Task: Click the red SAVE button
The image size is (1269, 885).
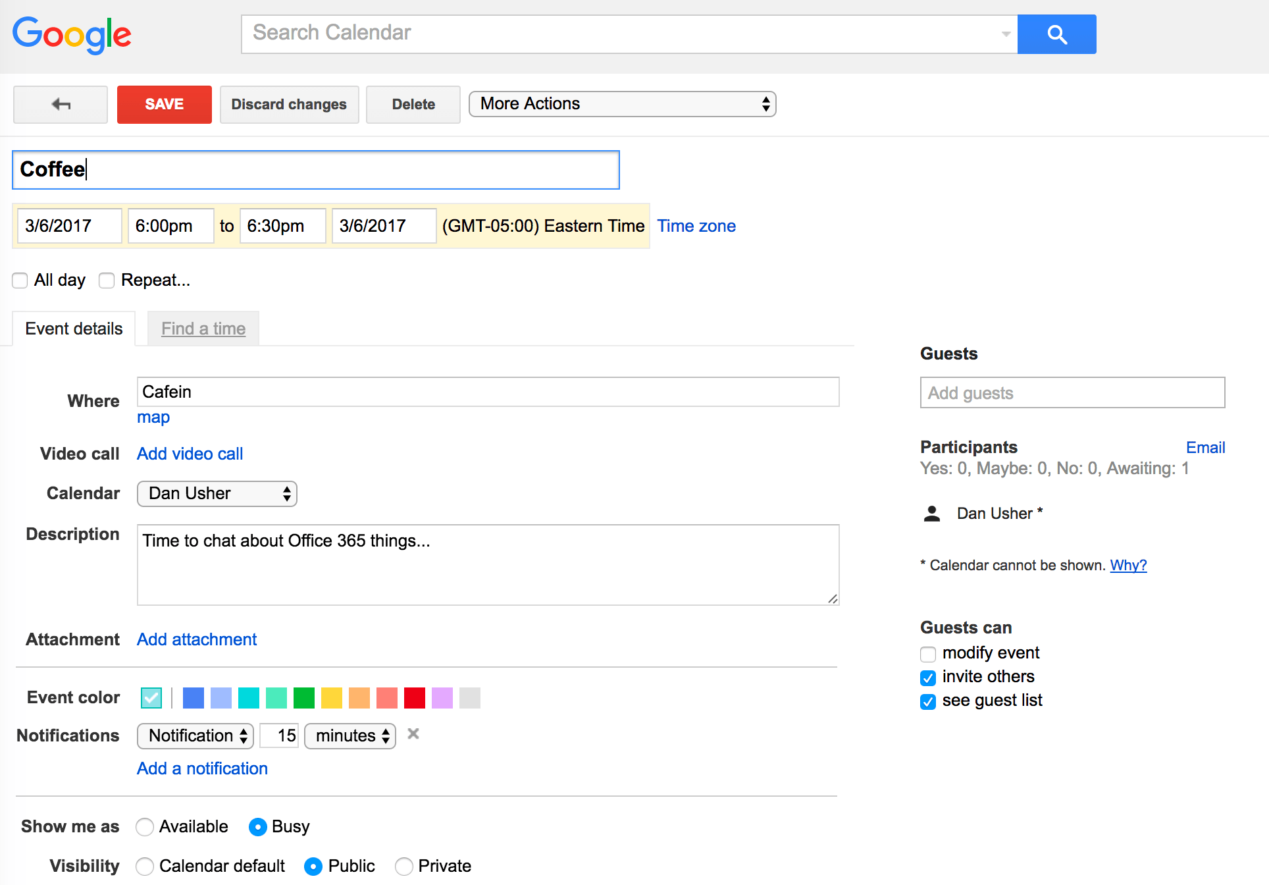Action: click(165, 104)
